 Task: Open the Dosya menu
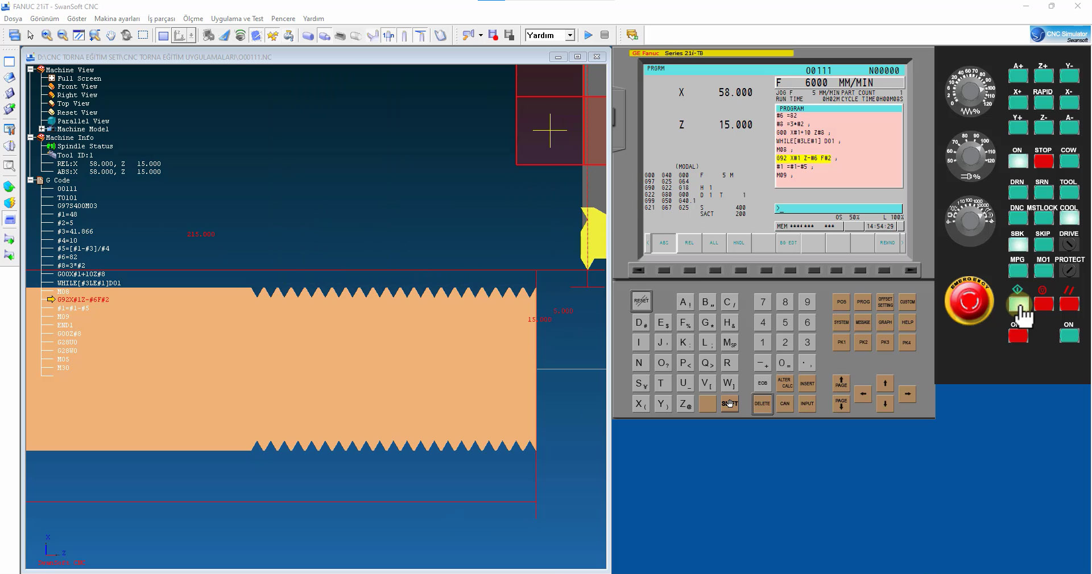(13, 19)
